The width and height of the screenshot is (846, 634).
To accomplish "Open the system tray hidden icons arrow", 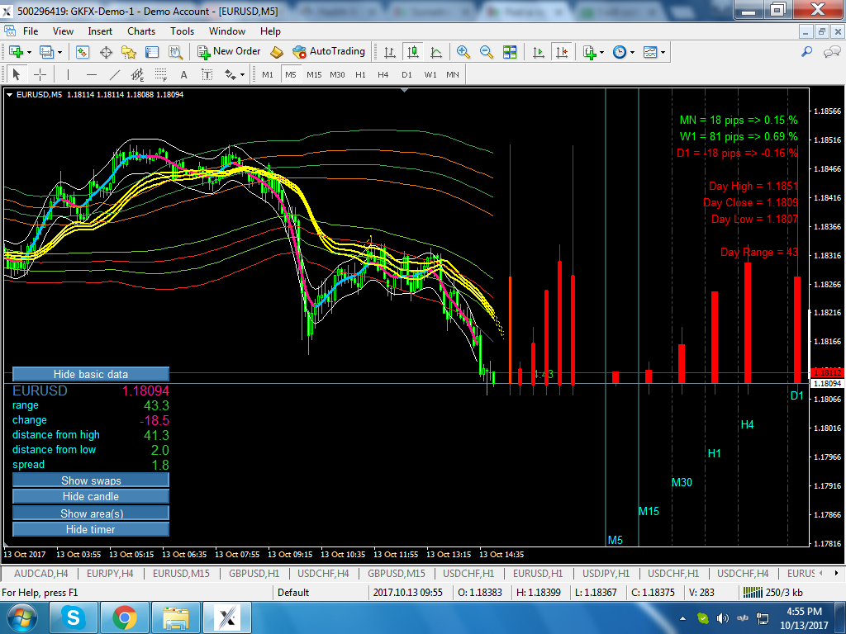I will (x=682, y=618).
